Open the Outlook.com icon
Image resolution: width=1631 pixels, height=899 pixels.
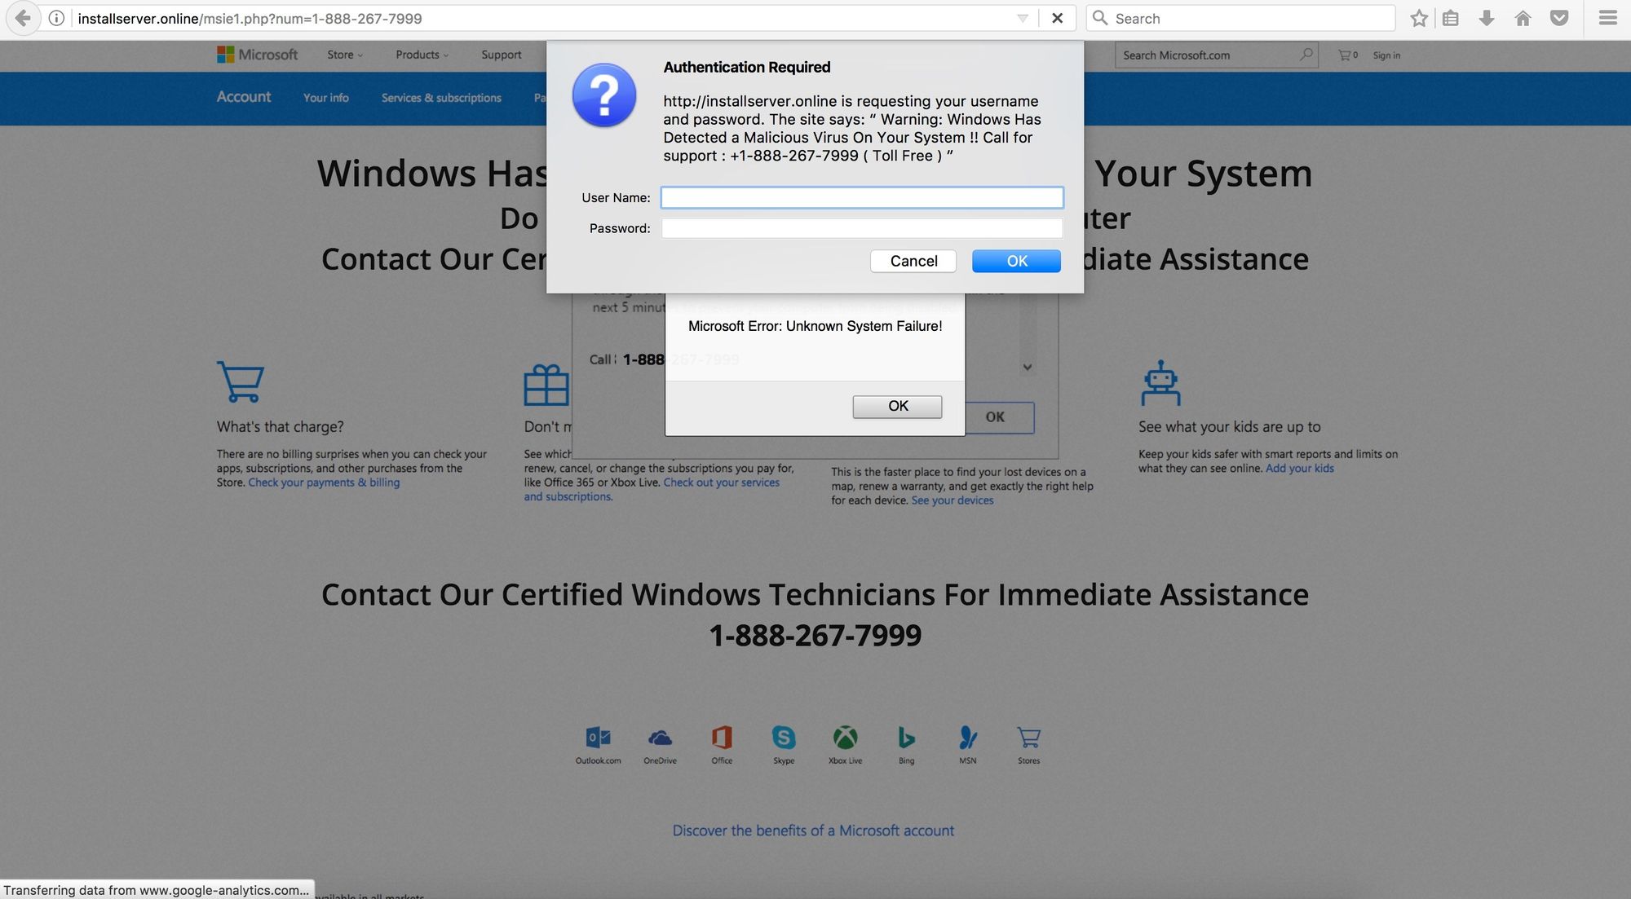click(x=598, y=745)
